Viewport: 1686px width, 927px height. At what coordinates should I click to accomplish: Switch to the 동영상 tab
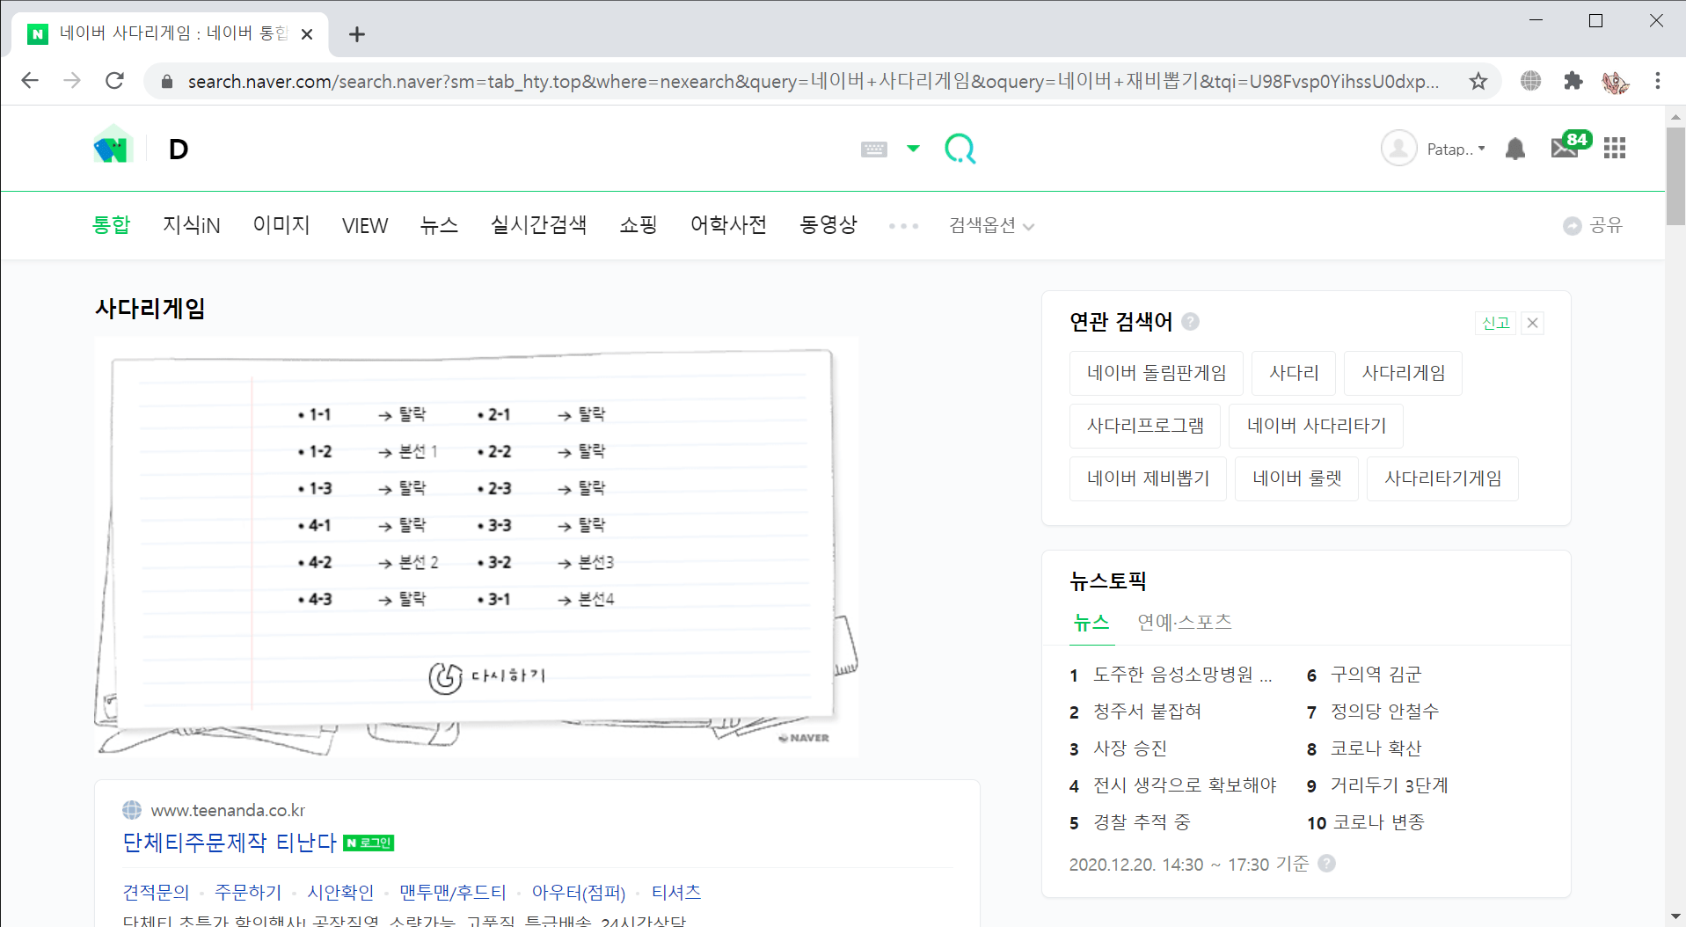[x=828, y=225]
